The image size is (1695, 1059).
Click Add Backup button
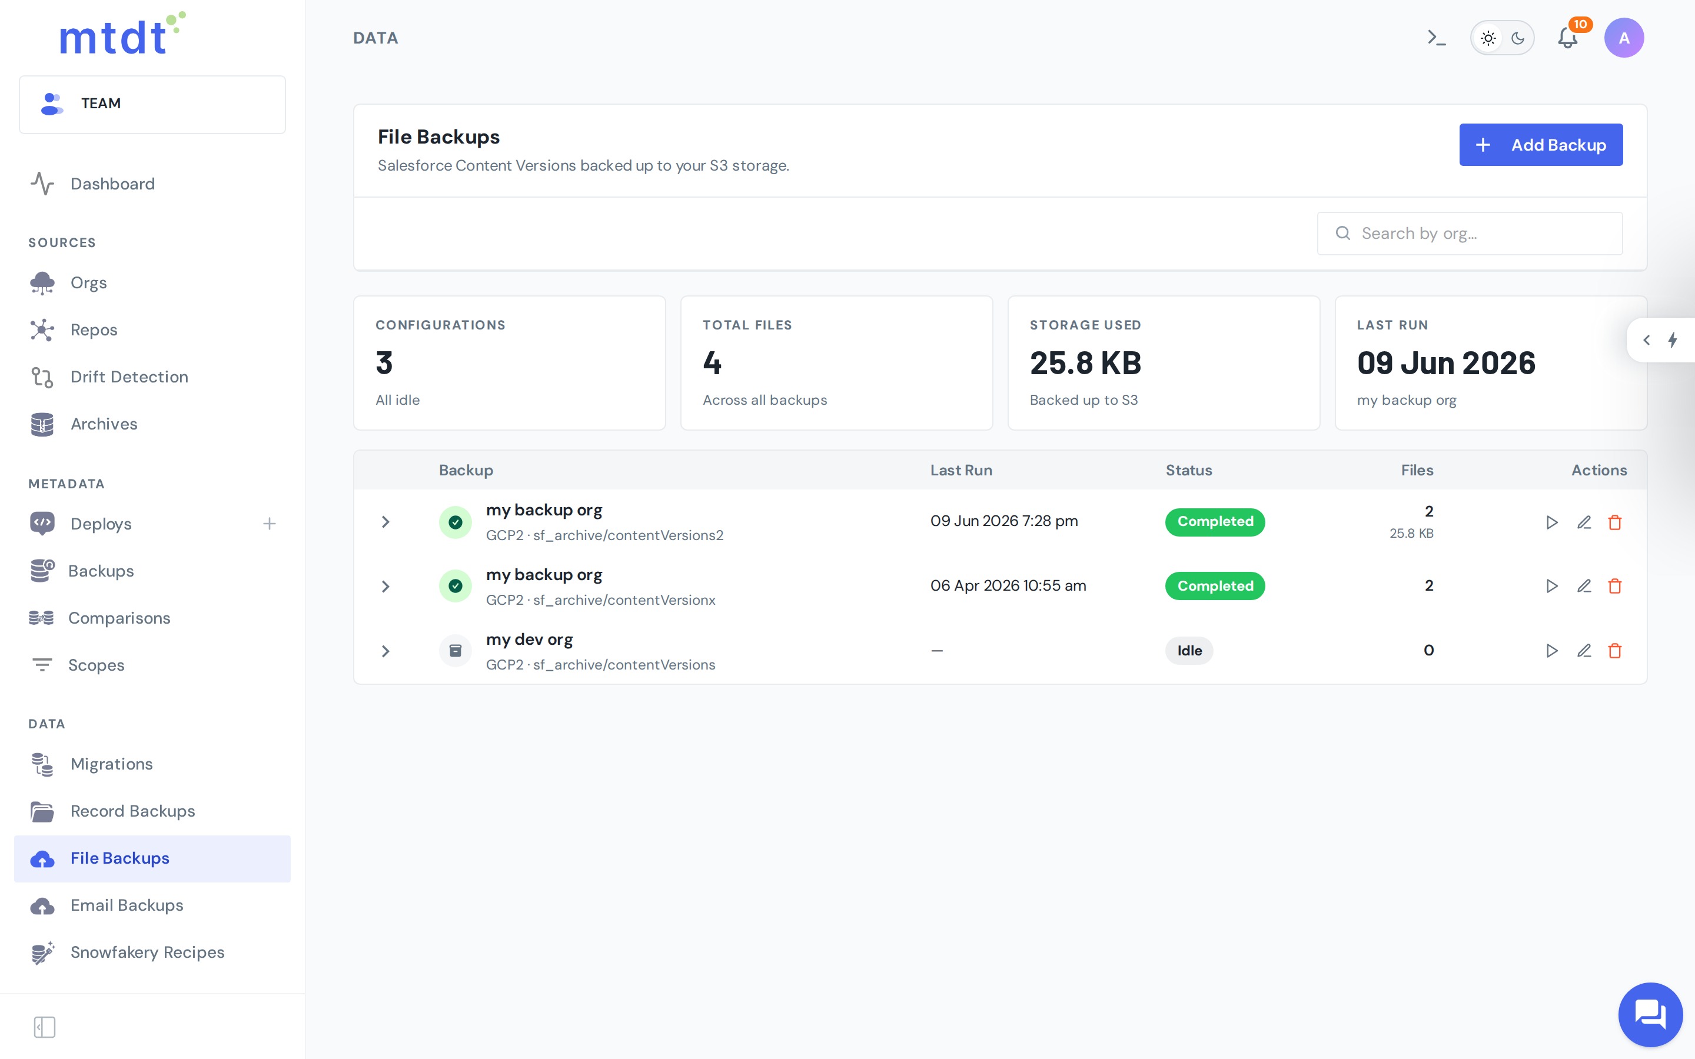click(x=1541, y=145)
